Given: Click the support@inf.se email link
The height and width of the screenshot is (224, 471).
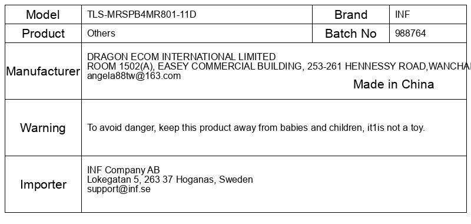Looking at the screenshot, I should pyautogui.click(x=119, y=189).
